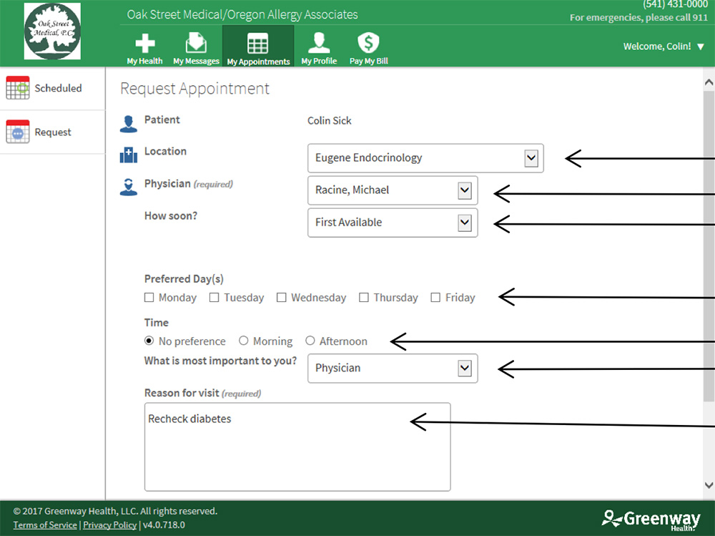
Task: Click the vertical scrollbar thumb
Action: coord(709,245)
